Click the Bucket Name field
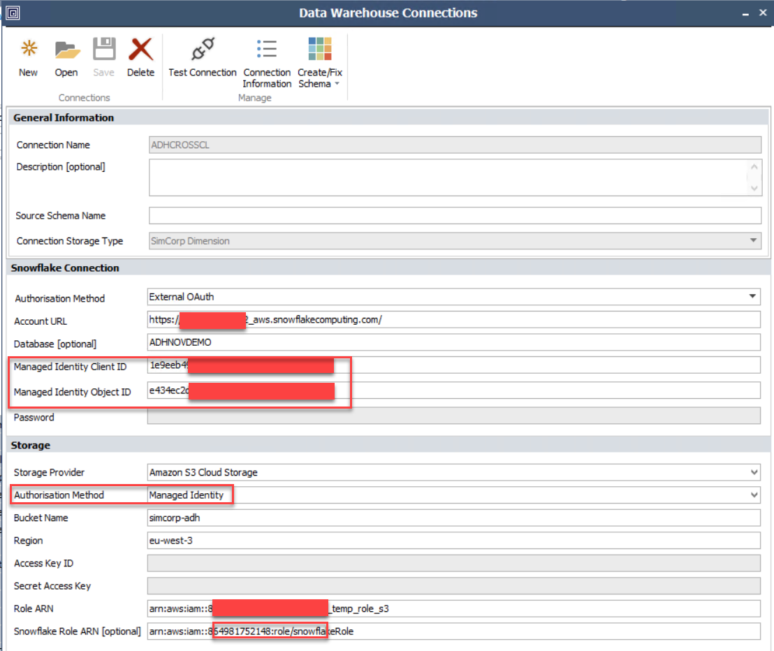Viewport: 774px width, 651px height. point(453,518)
